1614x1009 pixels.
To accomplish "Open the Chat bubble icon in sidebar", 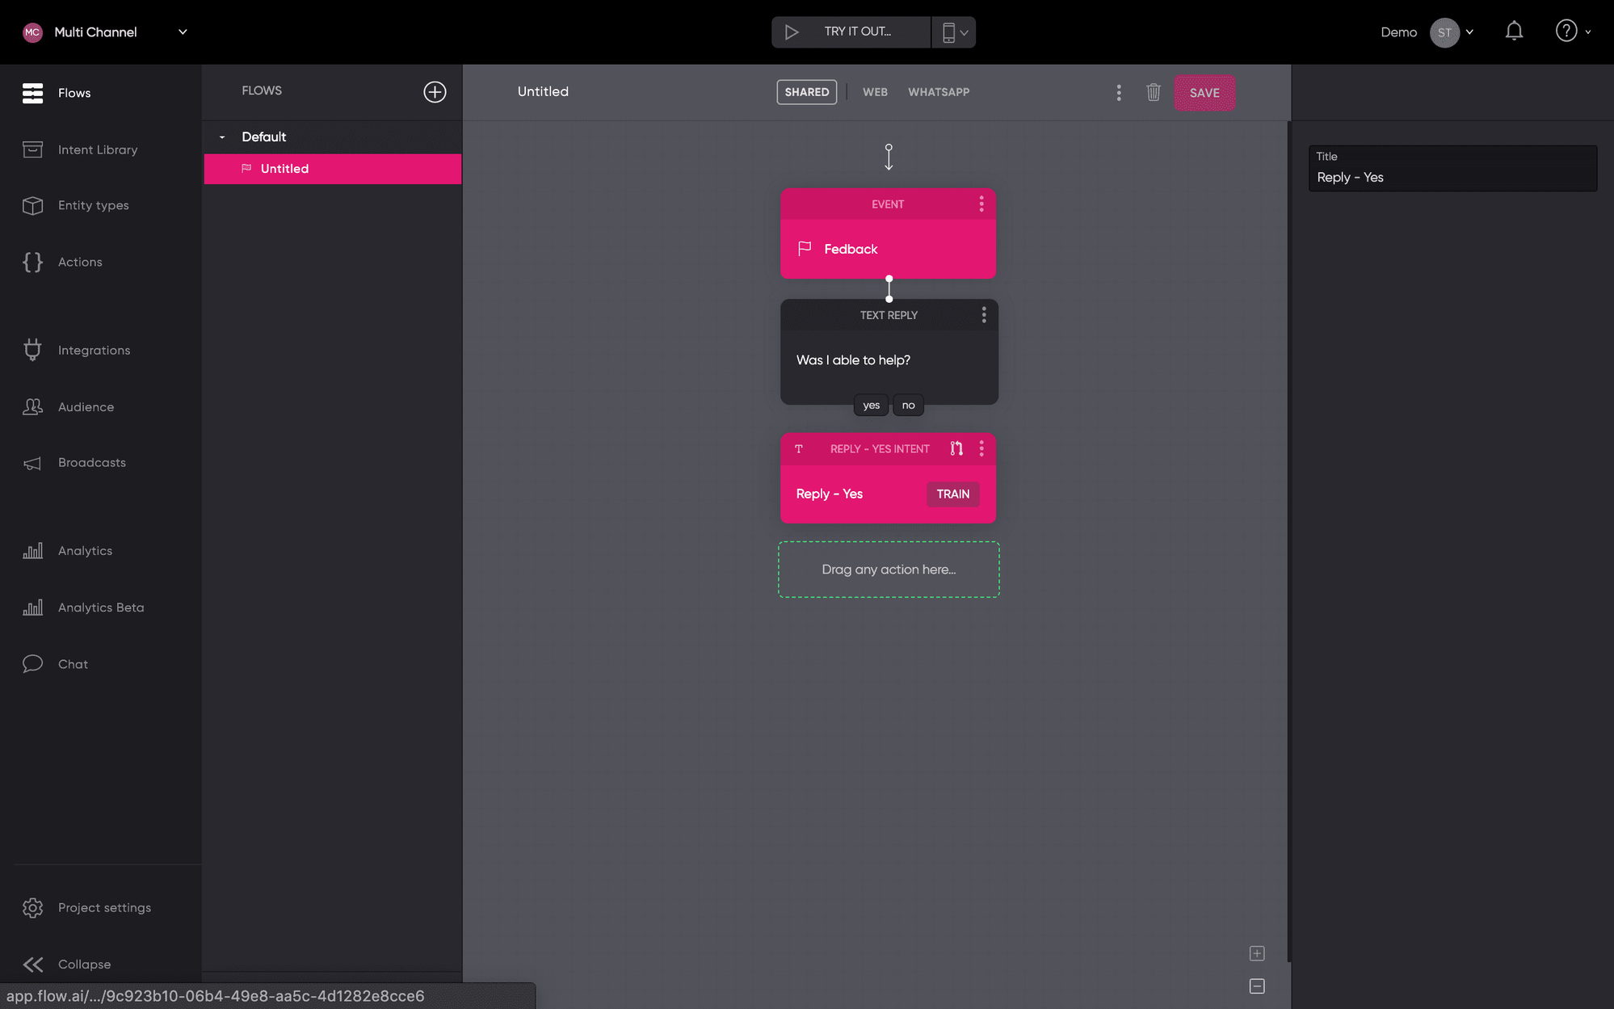I will coord(32,664).
